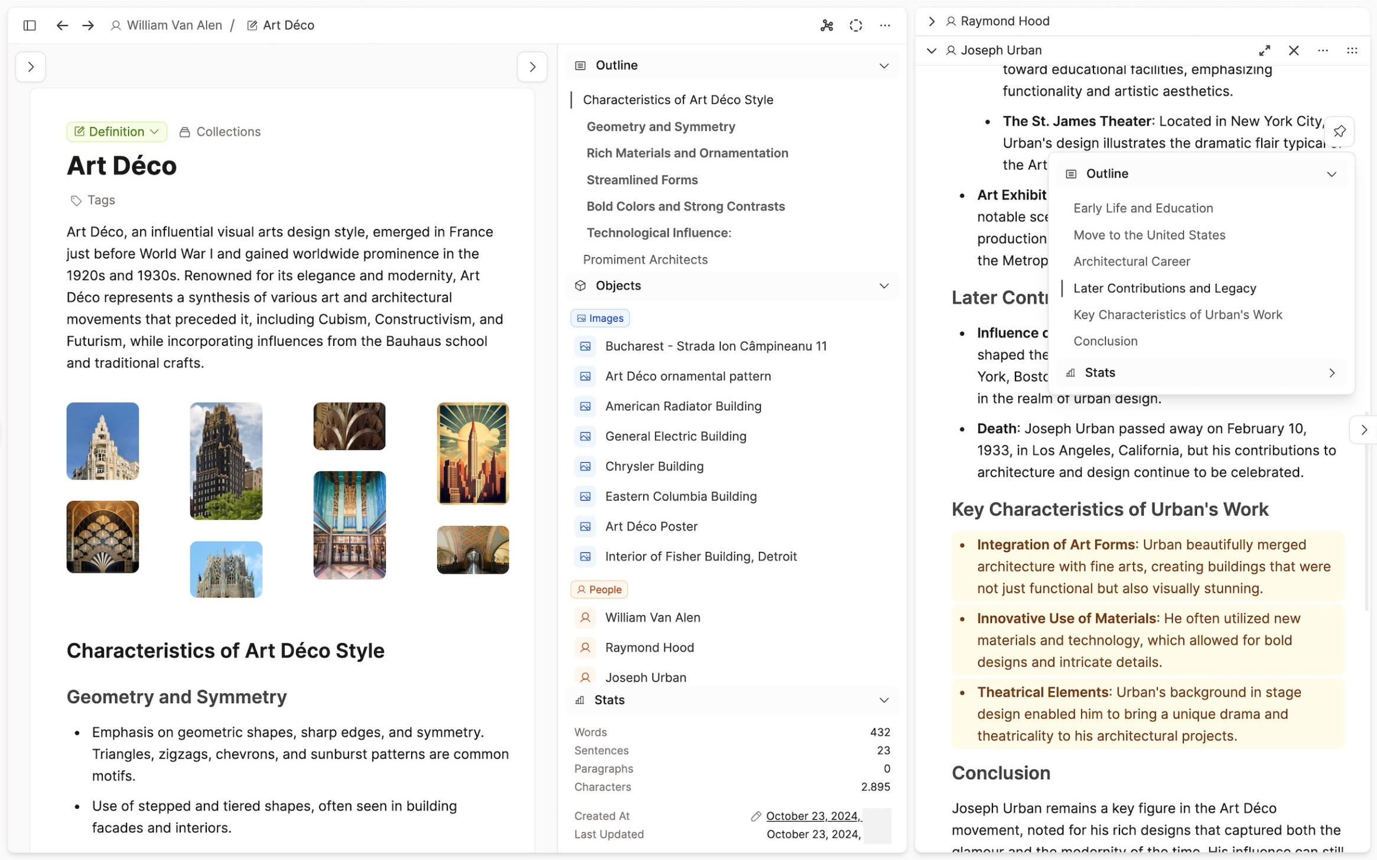Open the graph view icon in header
Screen dimensions: 1377x860
coord(826,25)
